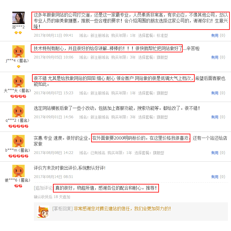Click the avatar of user 彼***6
Screen dimensions: 231x231
(18, 171)
